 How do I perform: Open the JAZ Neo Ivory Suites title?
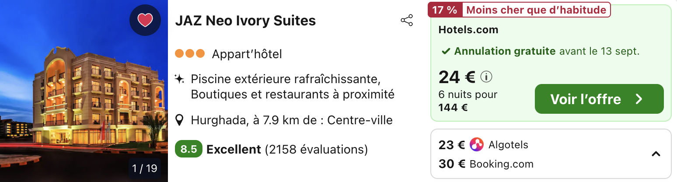click(x=245, y=21)
